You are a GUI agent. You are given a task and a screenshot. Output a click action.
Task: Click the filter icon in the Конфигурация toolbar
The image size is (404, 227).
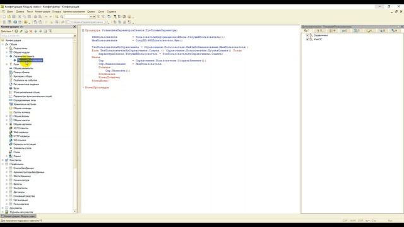click(x=50, y=31)
